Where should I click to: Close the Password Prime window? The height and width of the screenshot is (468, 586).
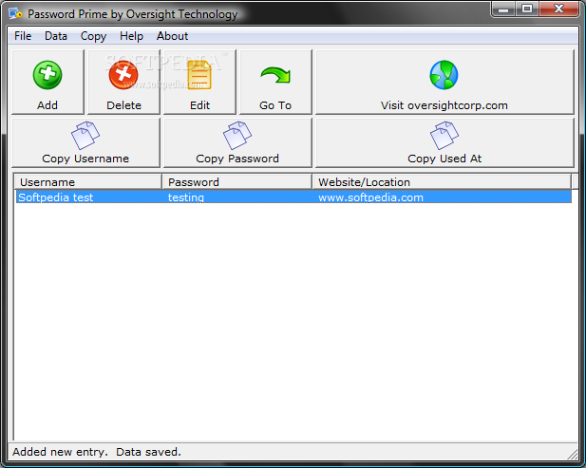(x=558, y=9)
